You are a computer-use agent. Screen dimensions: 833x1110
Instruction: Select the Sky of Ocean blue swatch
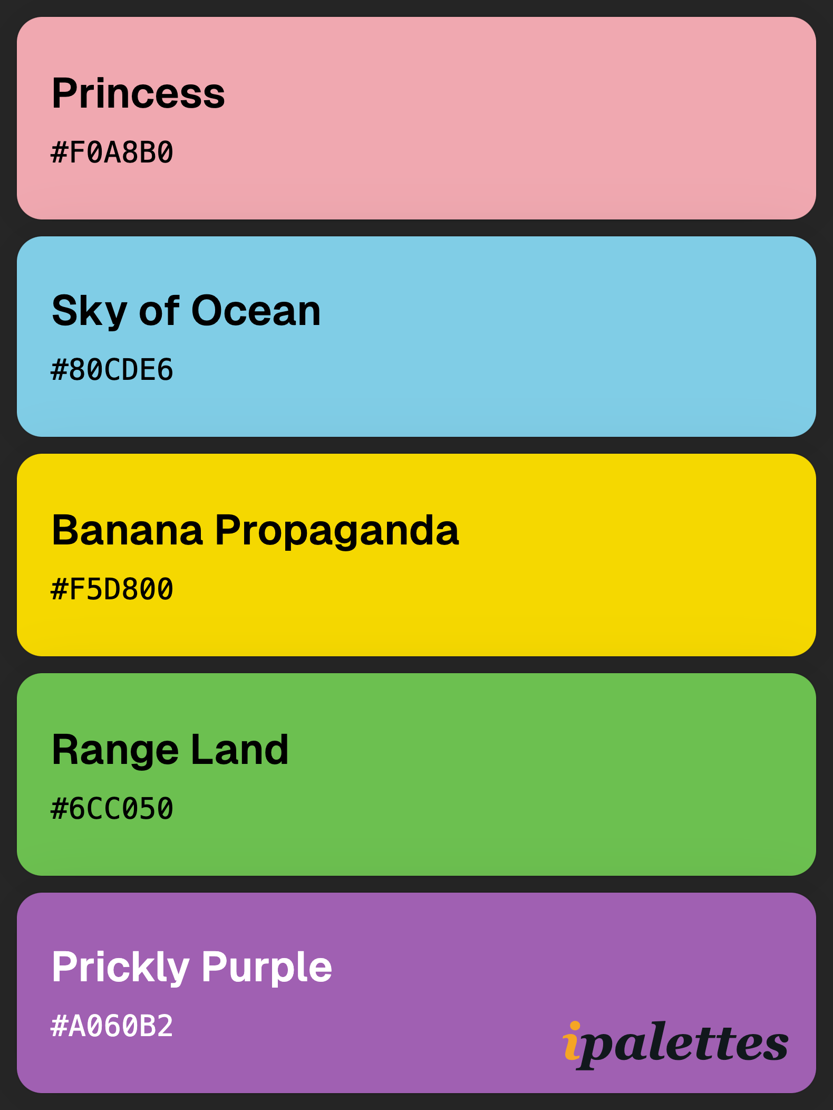coord(416,337)
